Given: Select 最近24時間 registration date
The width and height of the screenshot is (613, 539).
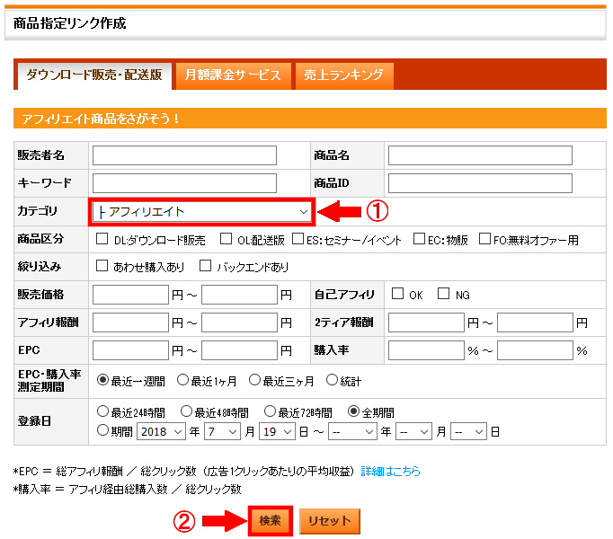Looking at the screenshot, I should pos(102,411).
